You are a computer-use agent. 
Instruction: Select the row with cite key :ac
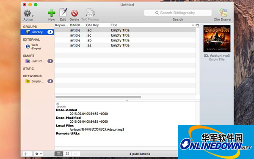(125, 35)
